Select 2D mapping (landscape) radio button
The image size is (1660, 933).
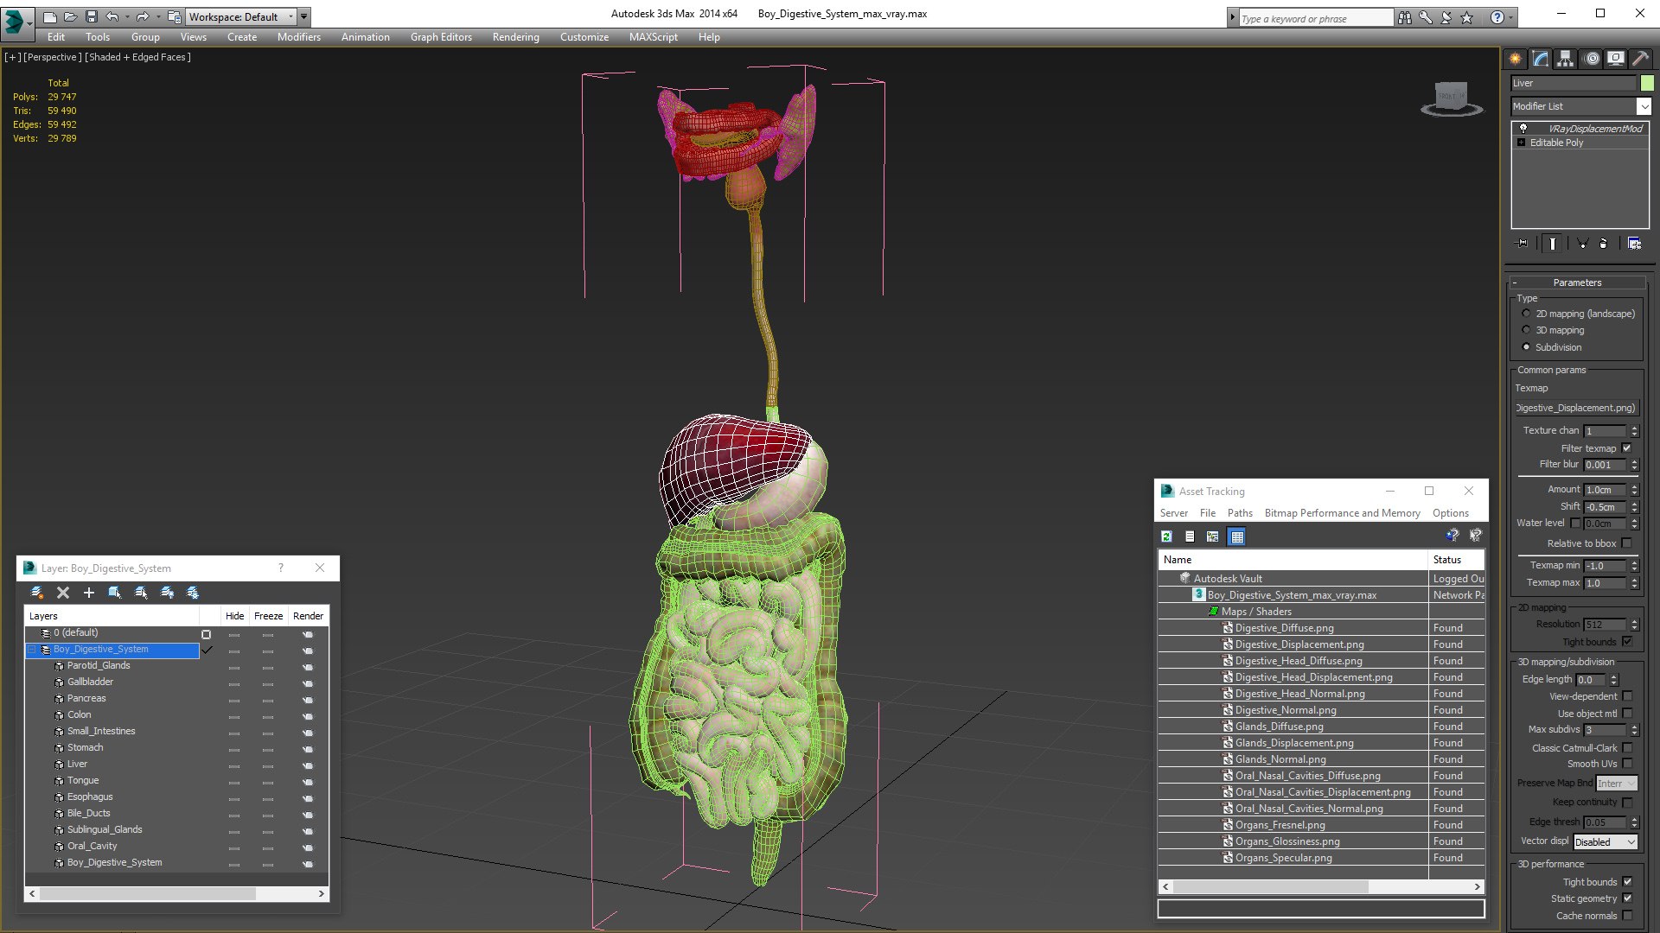pos(1526,314)
